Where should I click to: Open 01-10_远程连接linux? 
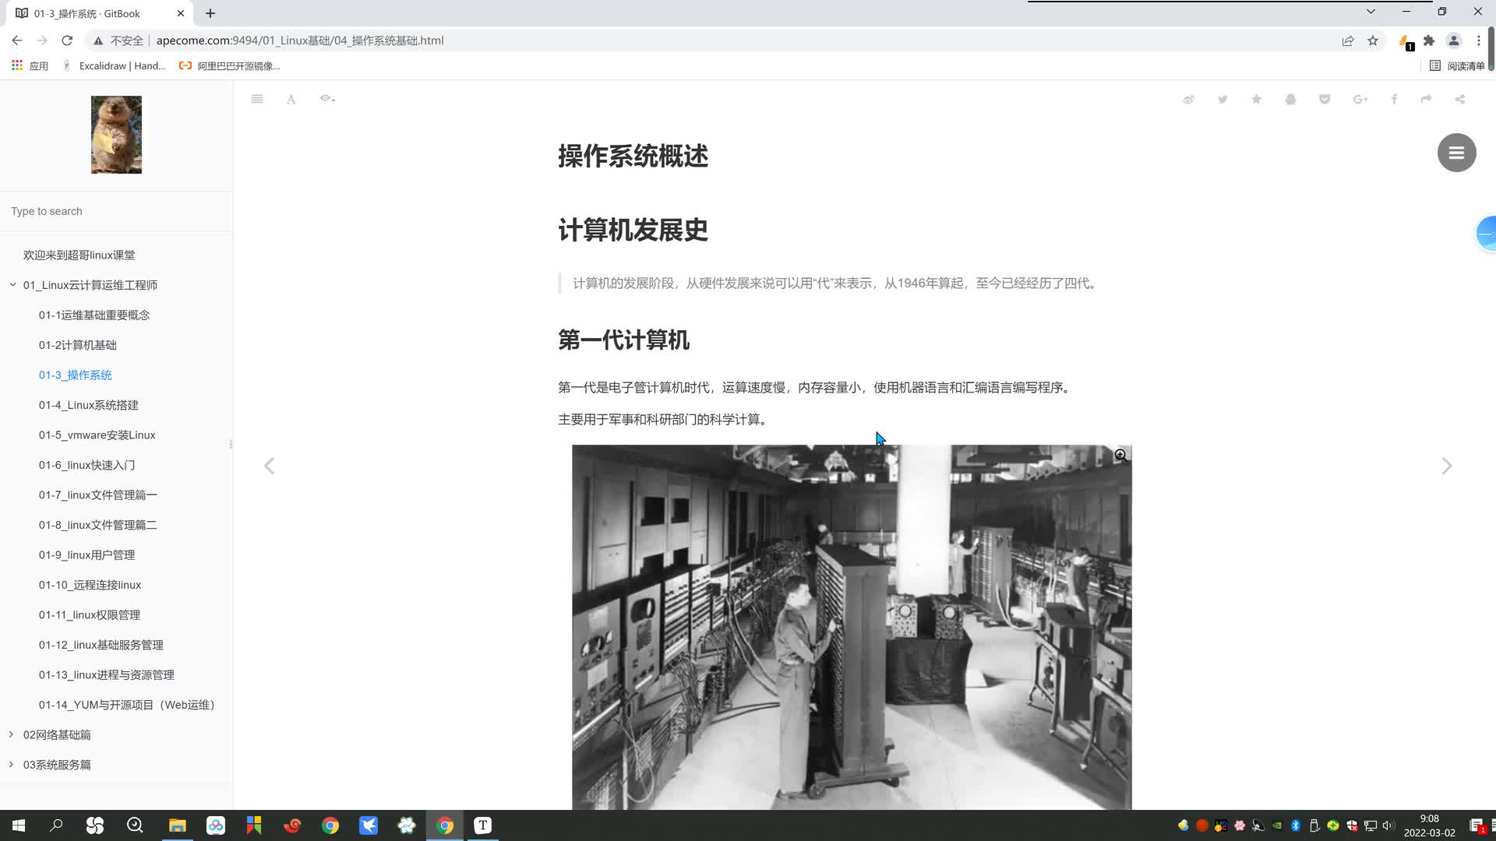(x=90, y=585)
